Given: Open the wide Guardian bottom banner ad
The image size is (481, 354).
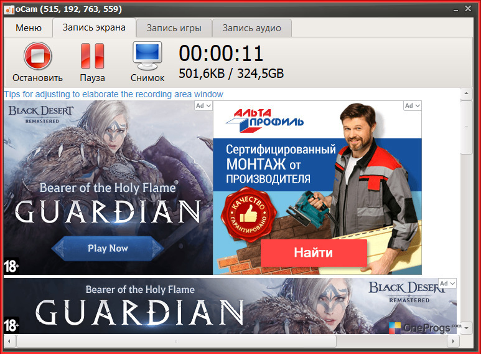Looking at the screenshot, I should pos(230,306).
